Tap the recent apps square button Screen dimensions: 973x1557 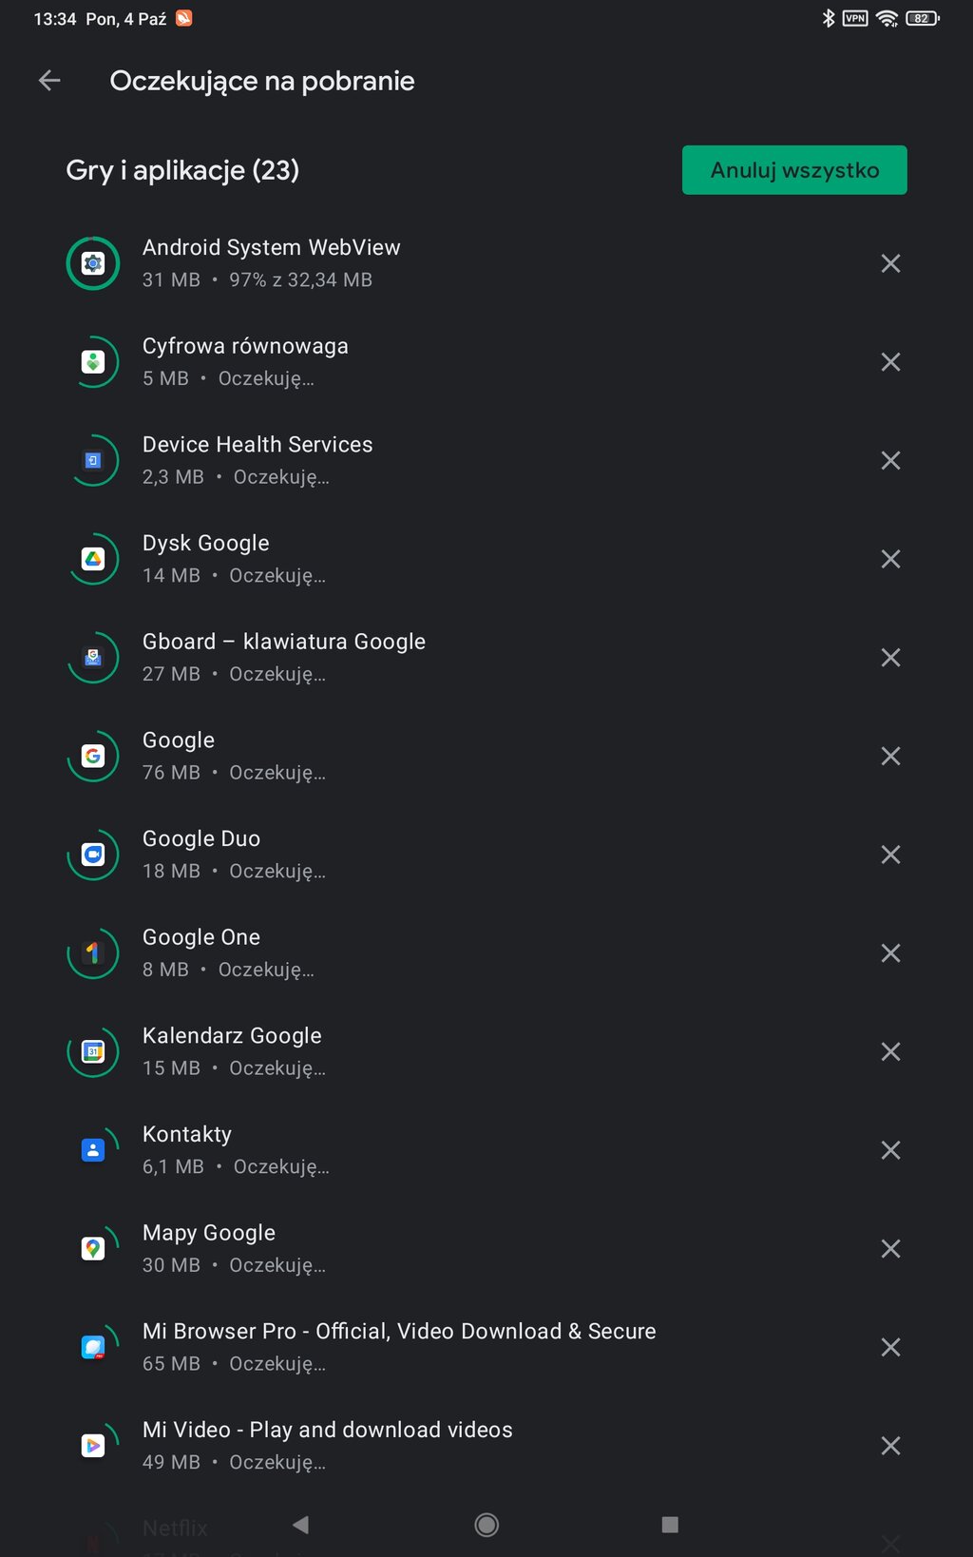tap(670, 1525)
